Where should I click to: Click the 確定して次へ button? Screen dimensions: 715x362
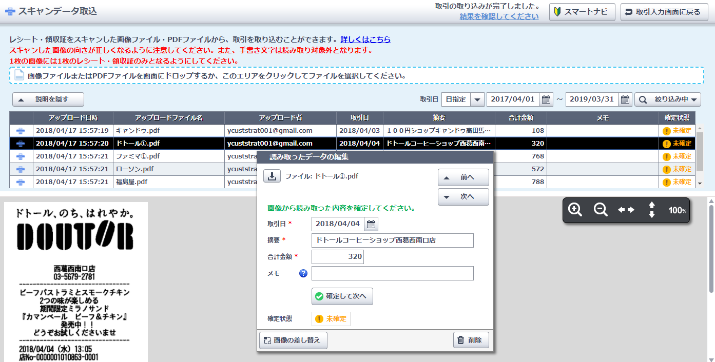(x=342, y=296)
